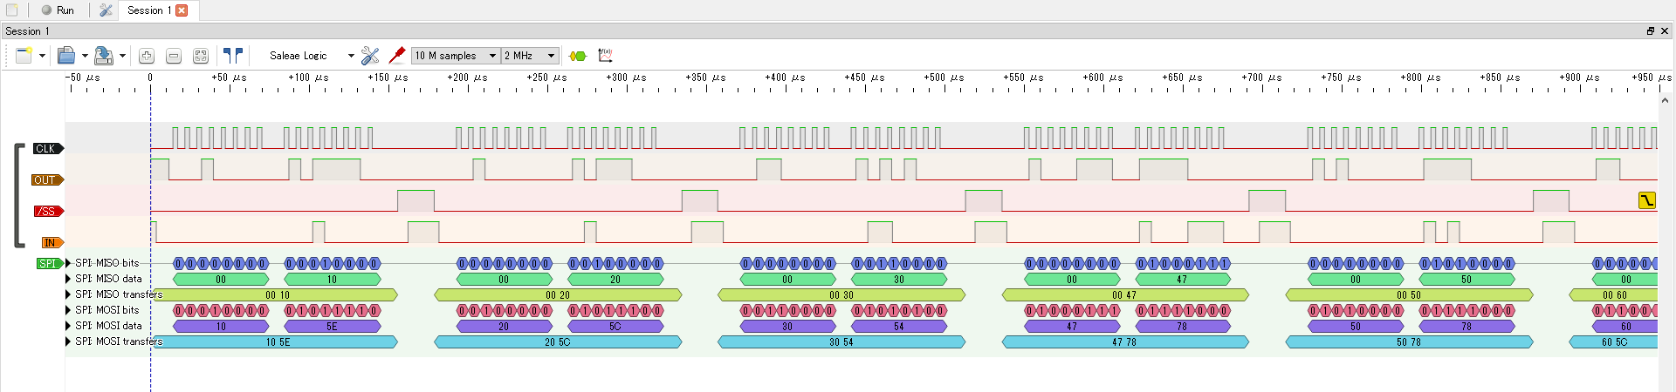Click the yellow falling-edge trigger marker
1676x392 pixels.
(1647, 200)
